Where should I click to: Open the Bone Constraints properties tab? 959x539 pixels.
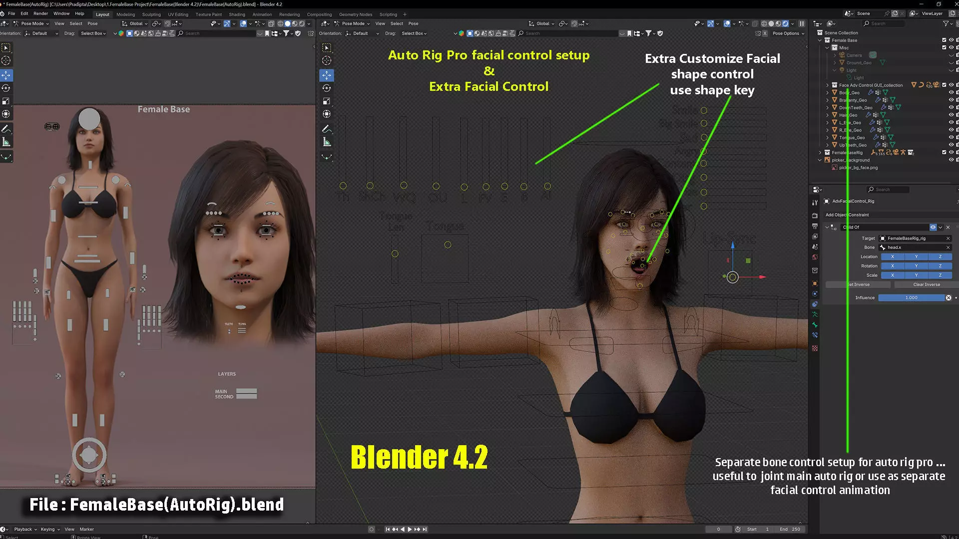[815, 335]
